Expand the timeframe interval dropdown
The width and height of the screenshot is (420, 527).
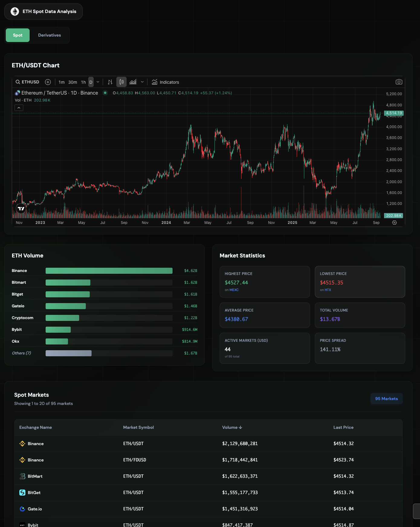coord(98,82)
